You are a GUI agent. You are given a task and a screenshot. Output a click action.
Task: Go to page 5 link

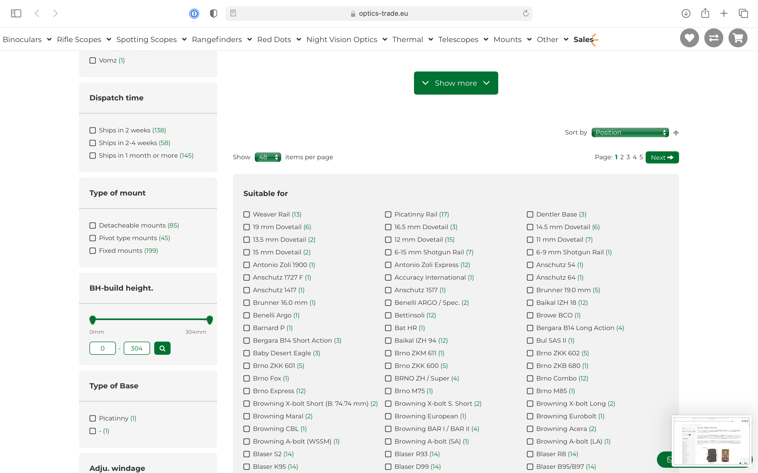pyautogui.click(x=641, y=157)
